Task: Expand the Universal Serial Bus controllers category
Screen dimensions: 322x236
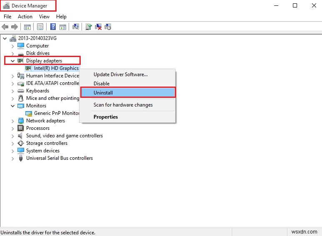Action: tap(13, 159)
